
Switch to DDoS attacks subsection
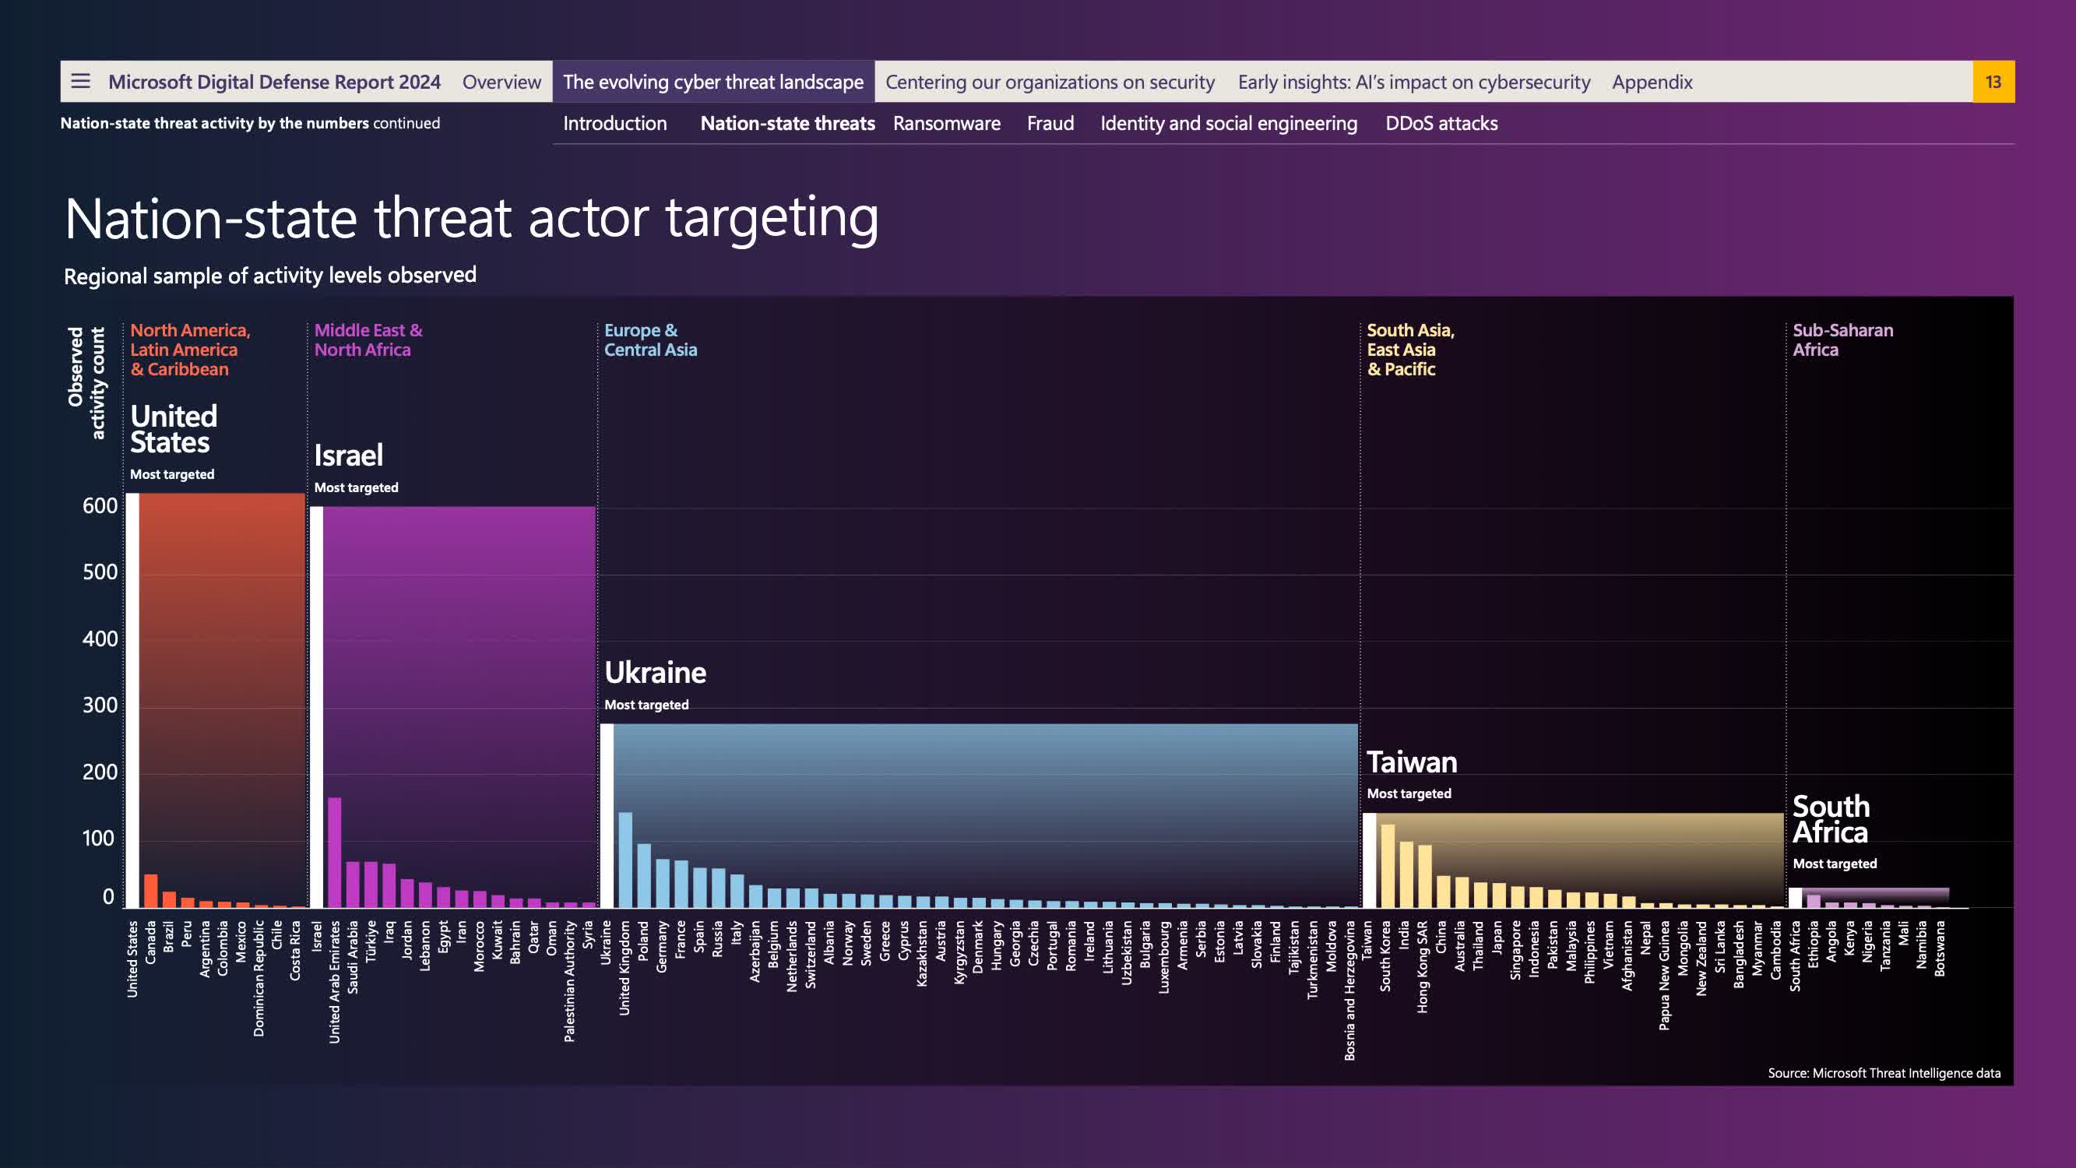coord(1441,123)
